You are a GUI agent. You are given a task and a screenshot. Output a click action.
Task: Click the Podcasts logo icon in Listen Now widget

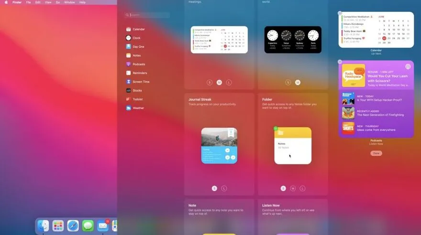point(408,67)
